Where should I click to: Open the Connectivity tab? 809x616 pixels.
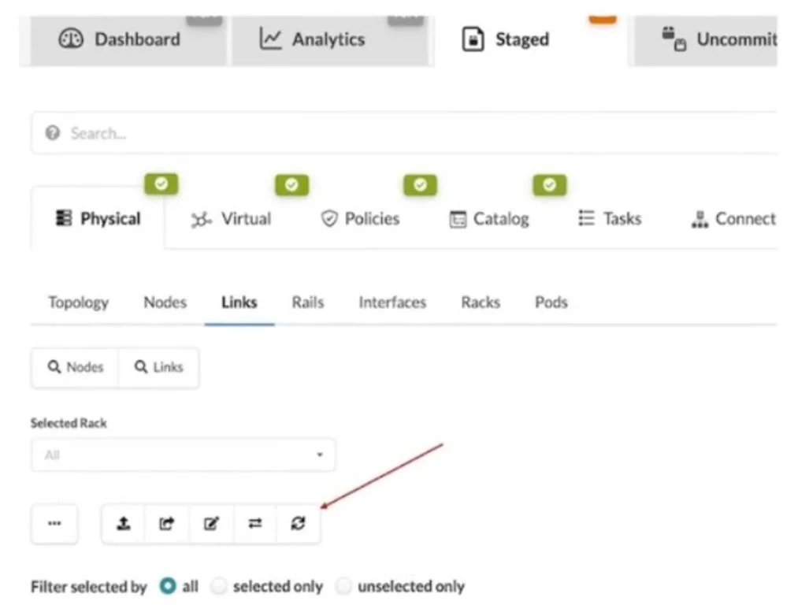tap(733, 219)
